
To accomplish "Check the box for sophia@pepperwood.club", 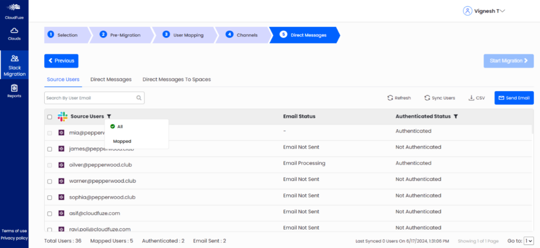I will tap(50, 198).
